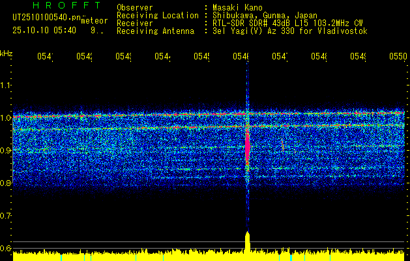Click the 0541 time axis label
Viewport: 410px width, 261px height.
pyautogui.click(x=45, y=56)
